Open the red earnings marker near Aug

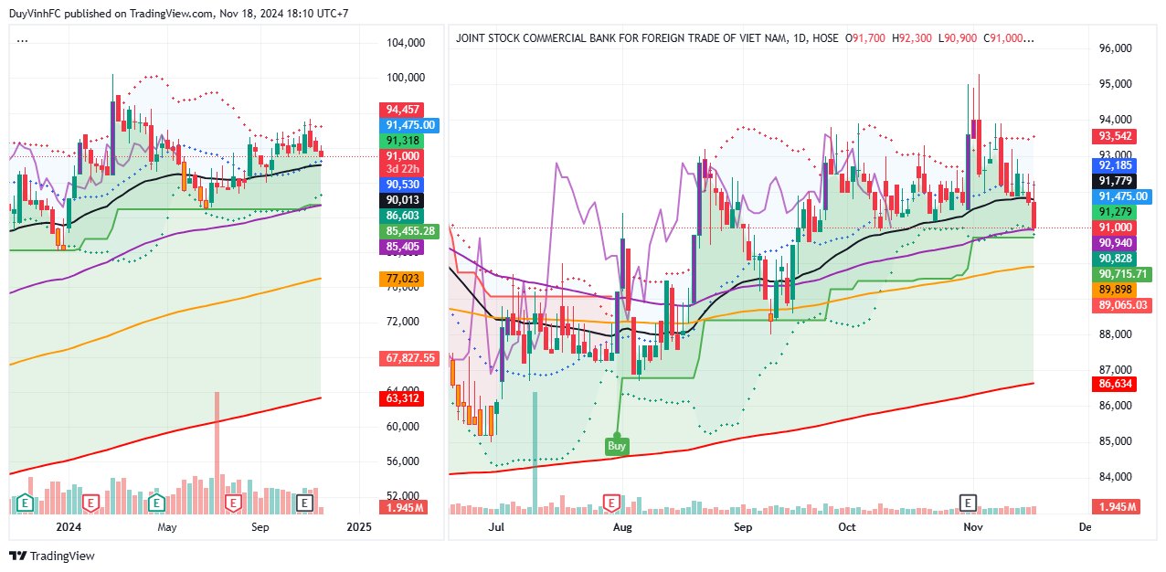click(610, 503)
